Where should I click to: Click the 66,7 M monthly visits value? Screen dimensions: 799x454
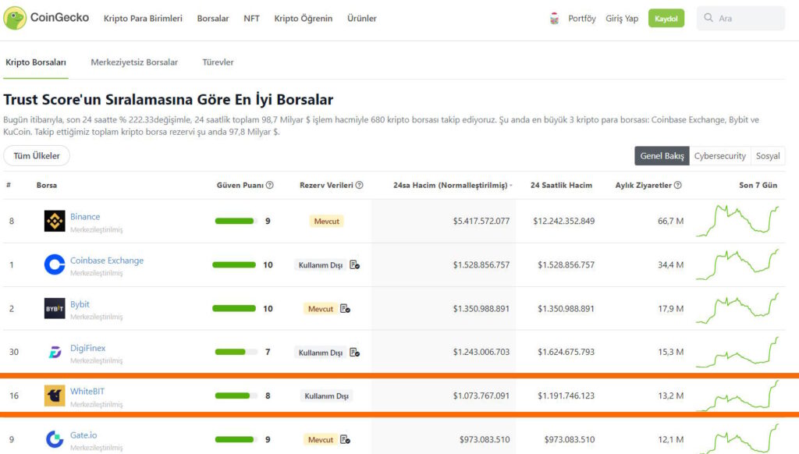pyautogui.click(x=670, y=221)
